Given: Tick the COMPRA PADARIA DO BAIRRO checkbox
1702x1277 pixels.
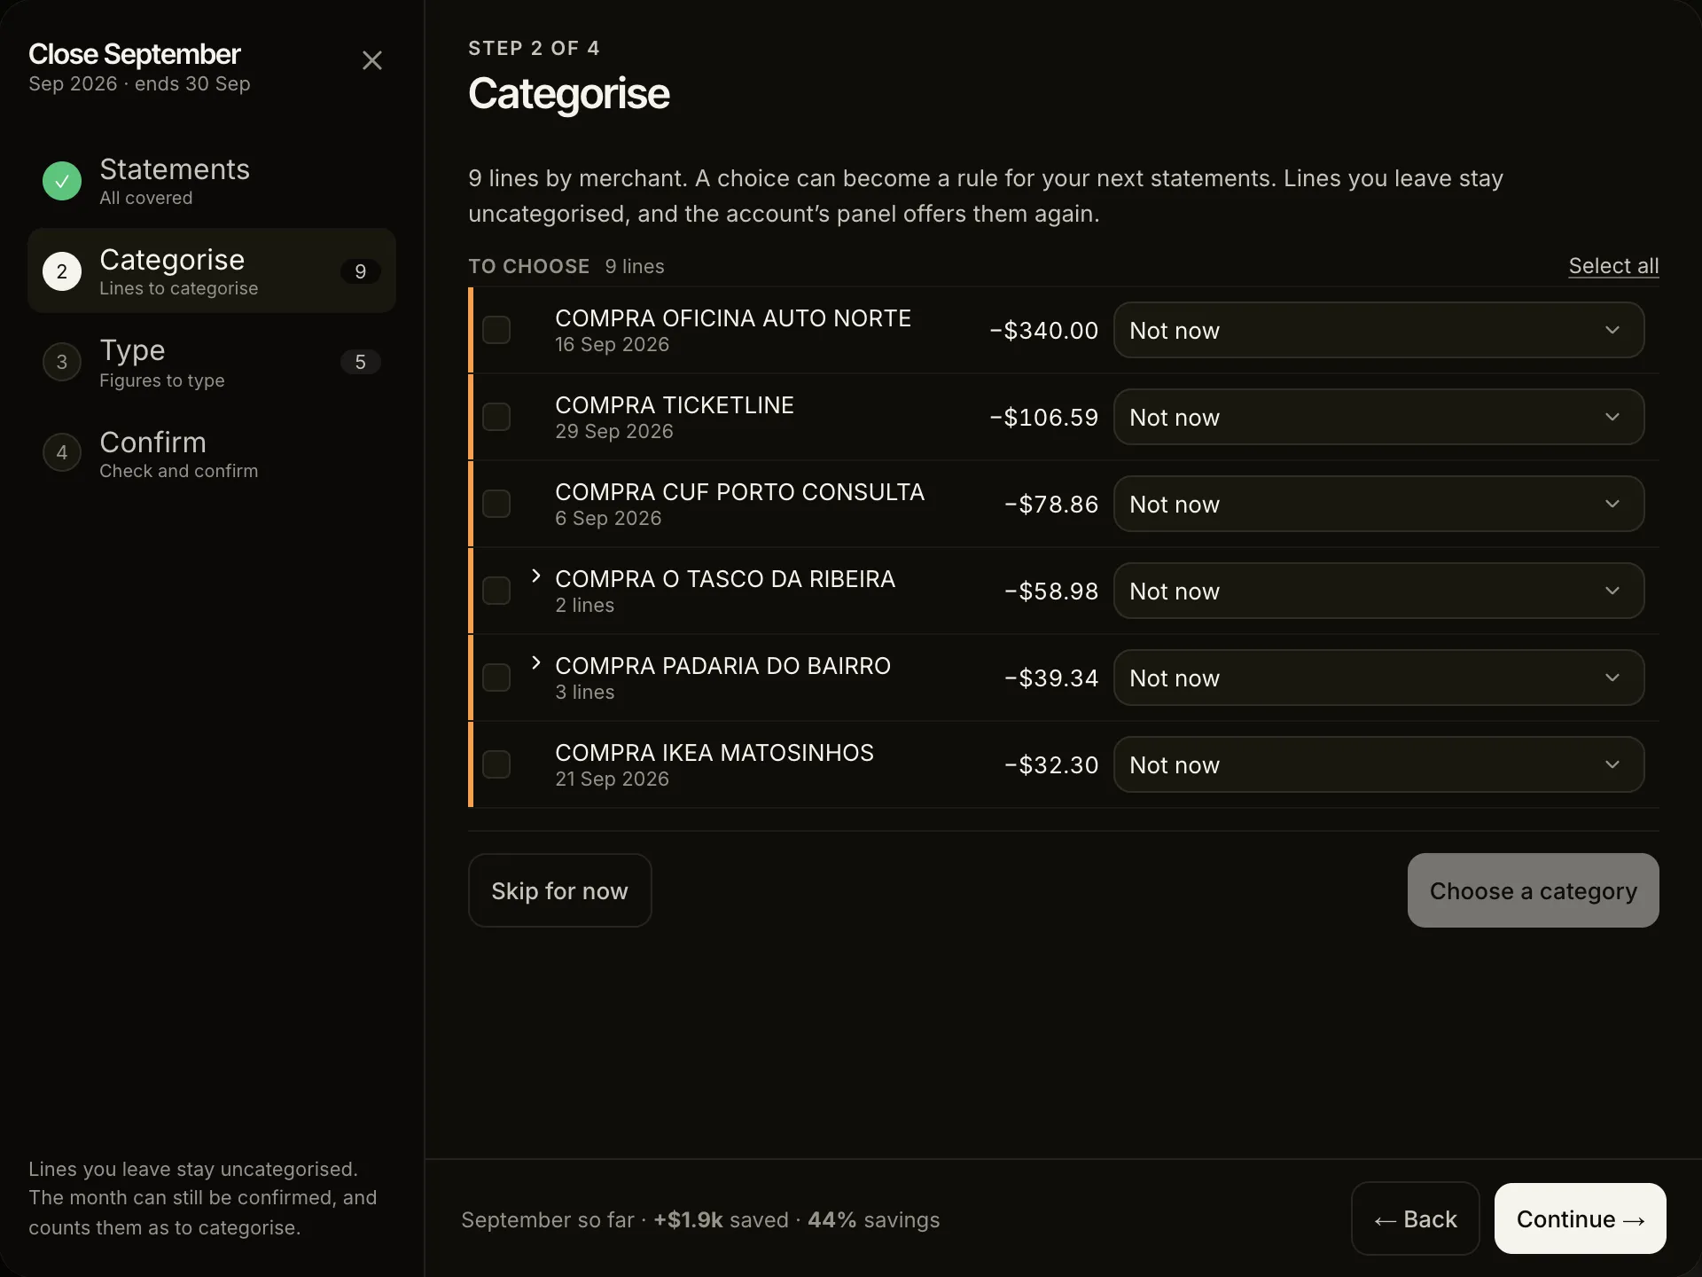Looking at the screenshot, I should (496, 678).
